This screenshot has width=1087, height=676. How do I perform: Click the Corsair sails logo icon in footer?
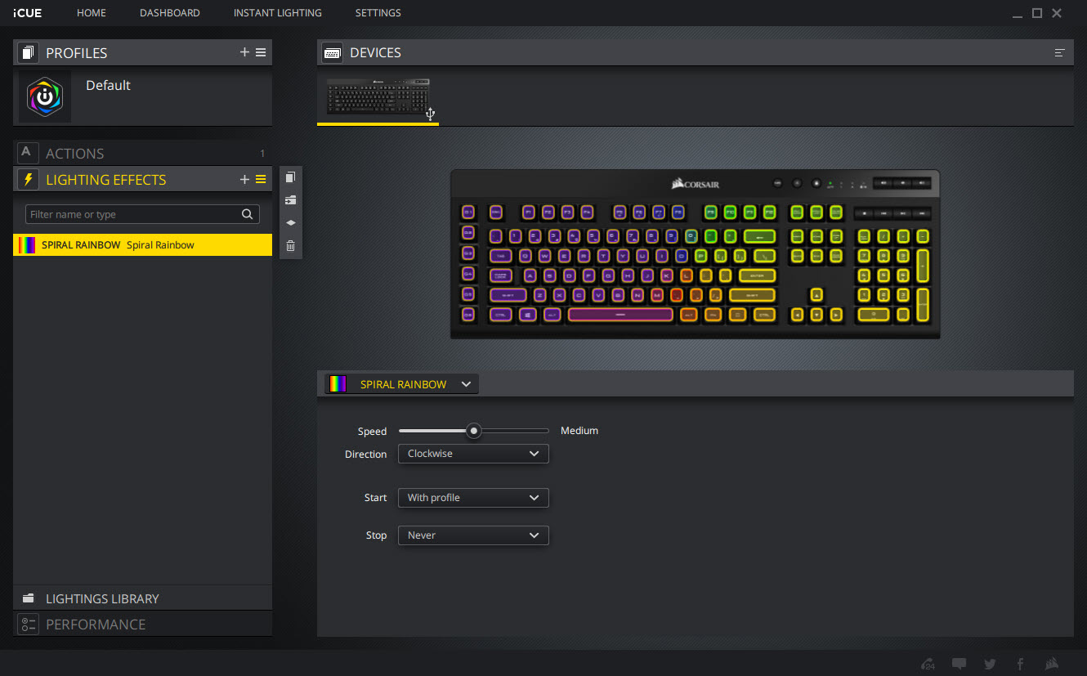point(1053,664)
